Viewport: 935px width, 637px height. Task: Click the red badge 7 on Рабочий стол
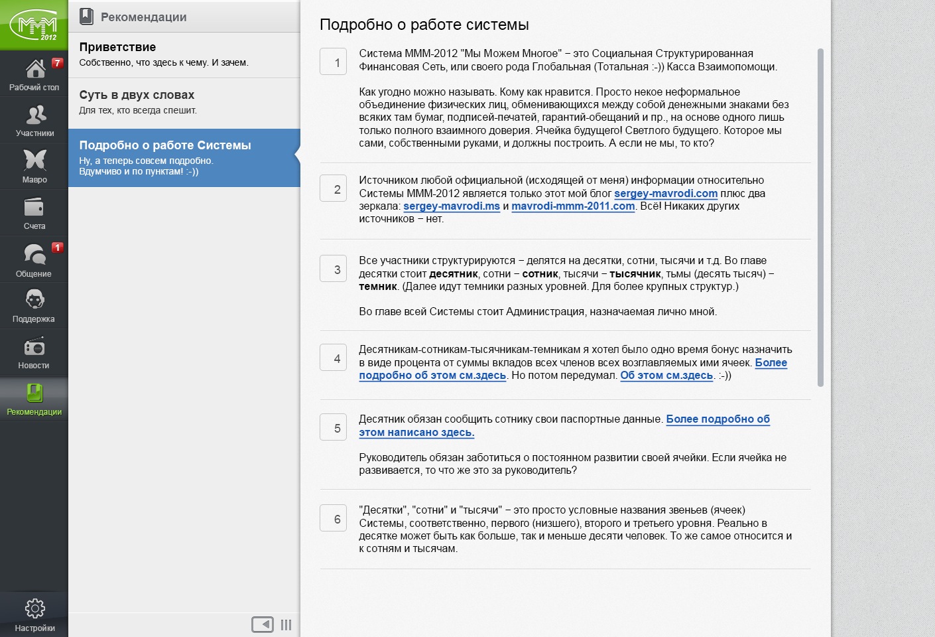pyautogui.click(x=58, y=63)
